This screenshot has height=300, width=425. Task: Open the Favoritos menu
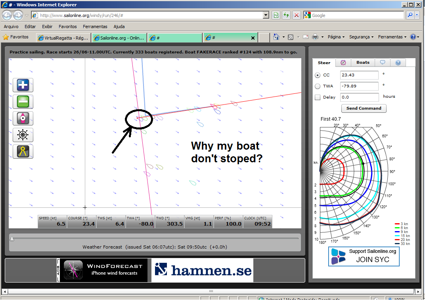67,27
